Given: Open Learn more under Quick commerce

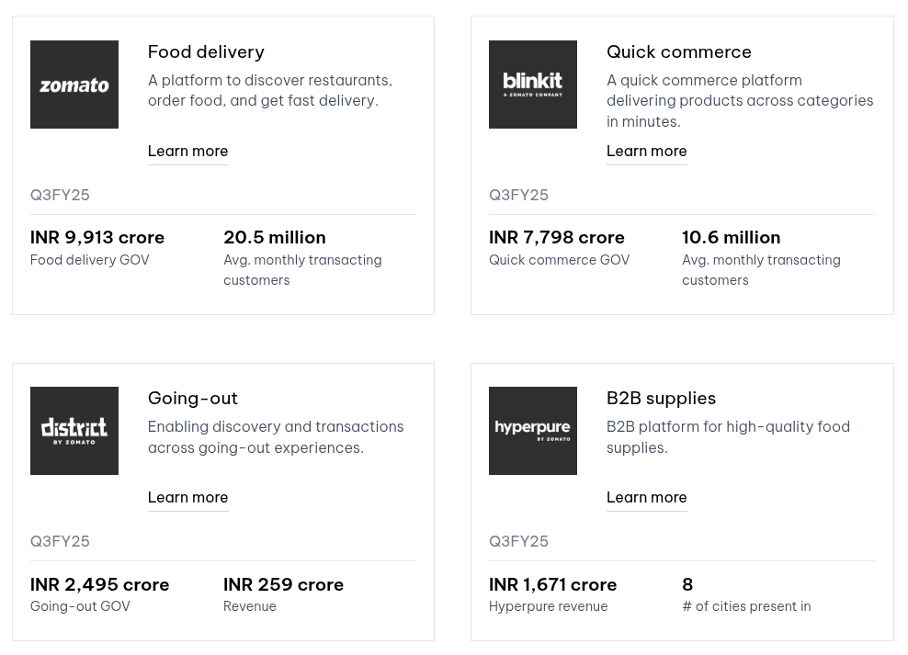Looking at the screenshot, I should (x=646, y=151).
